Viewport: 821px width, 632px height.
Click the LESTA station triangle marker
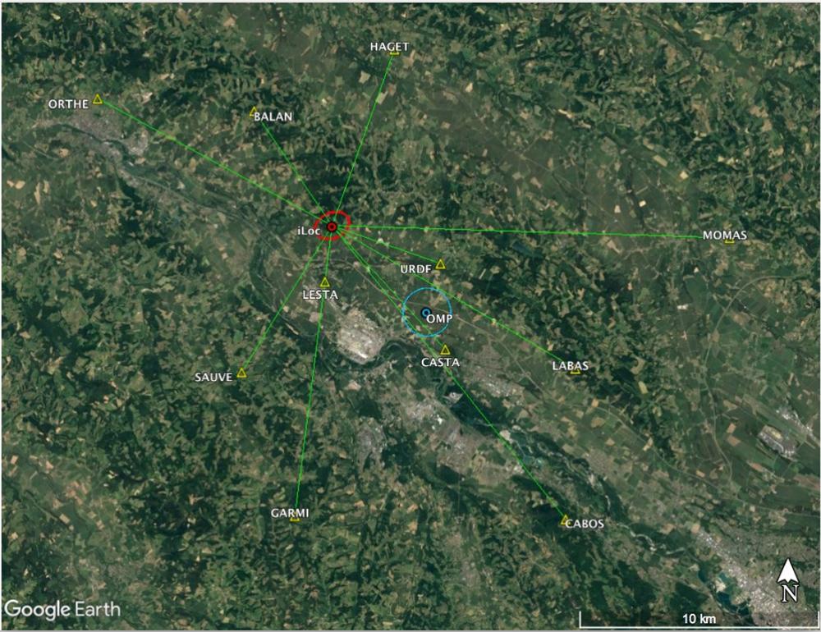pyautogui.click(x=324, y=282)
